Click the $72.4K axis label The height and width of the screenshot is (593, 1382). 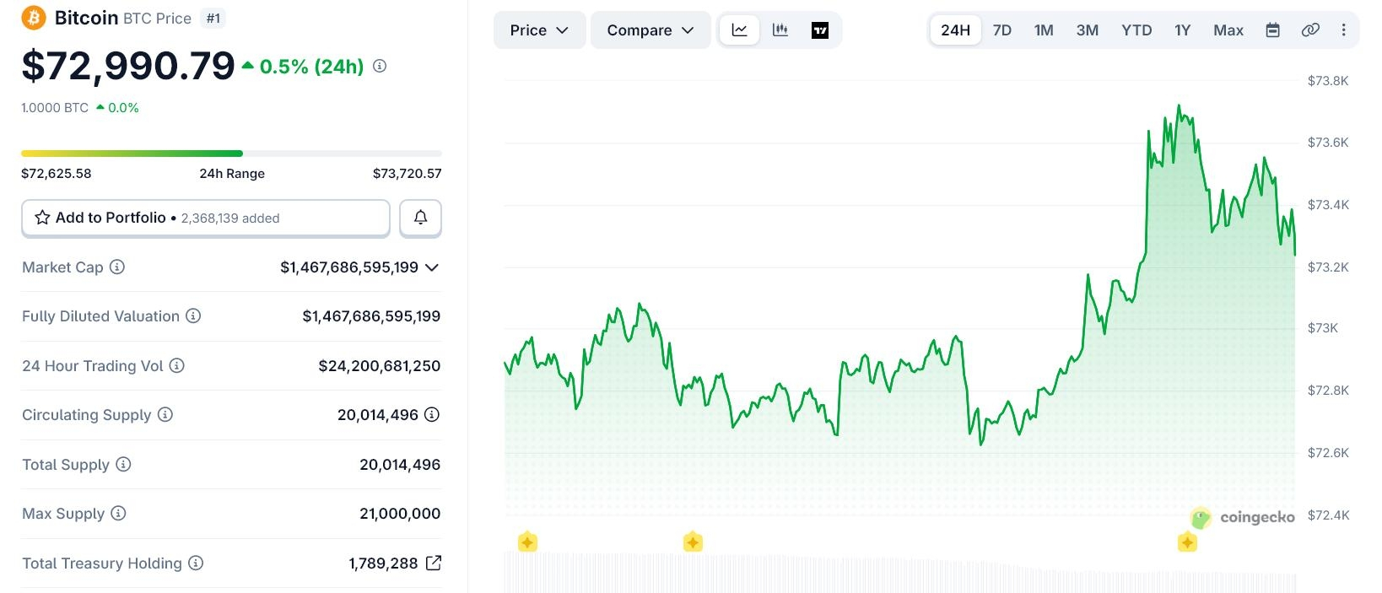pyautogui.click(x=1328, y=515)
